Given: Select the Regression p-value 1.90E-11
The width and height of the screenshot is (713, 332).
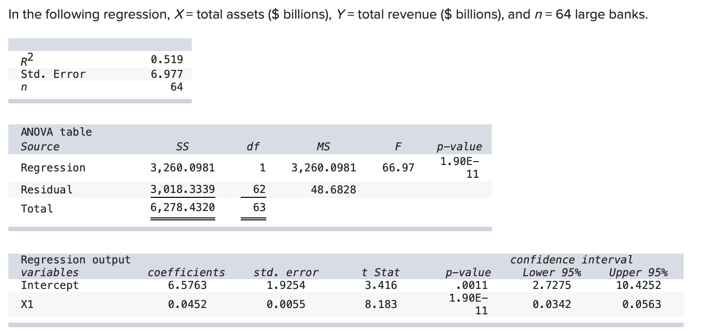Looking at the screenshot, I should pos(461,167).
